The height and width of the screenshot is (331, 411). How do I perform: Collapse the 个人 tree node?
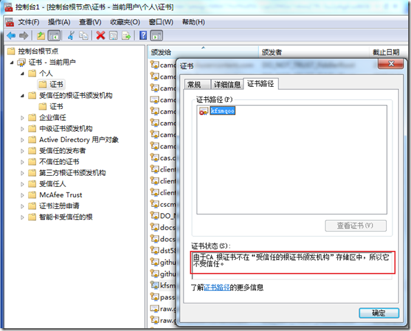(23, 74)
